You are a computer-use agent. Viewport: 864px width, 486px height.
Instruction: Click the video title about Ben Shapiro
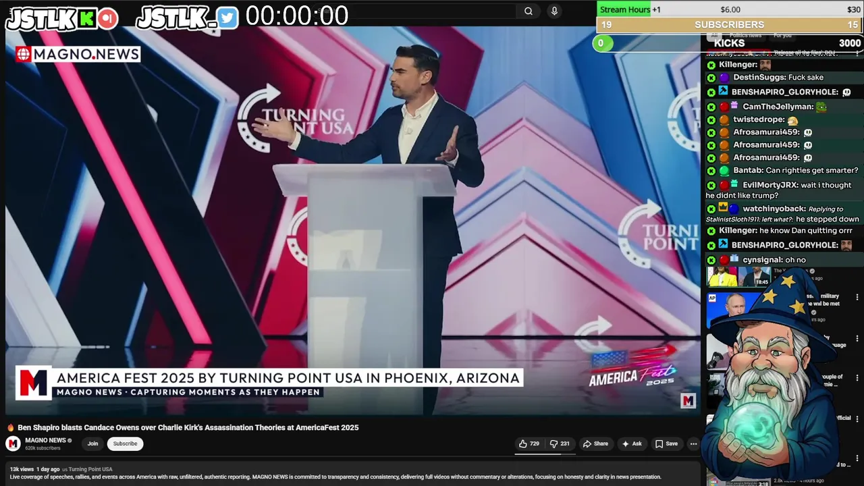[x=188, y=427]
